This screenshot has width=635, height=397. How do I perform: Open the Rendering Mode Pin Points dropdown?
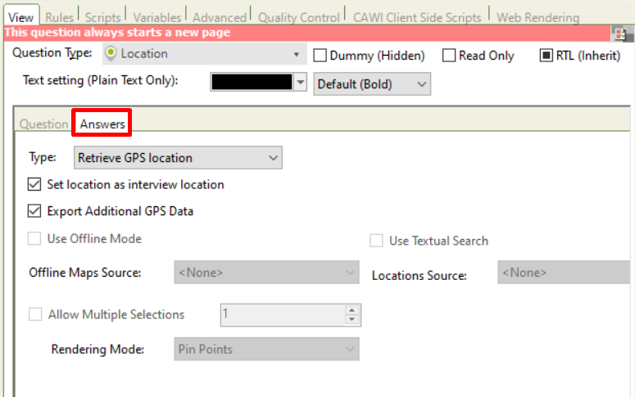[265, 350]
